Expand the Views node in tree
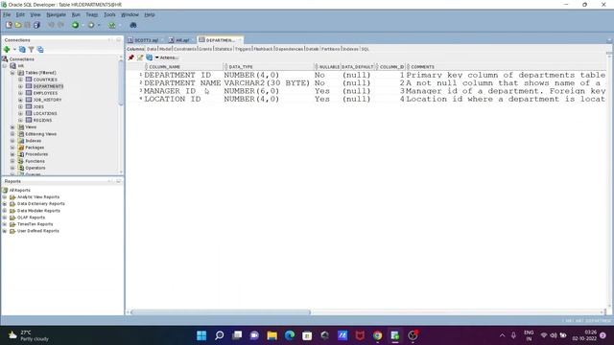The height and width of the screenshot is (345, 614). tap(12, 127)
